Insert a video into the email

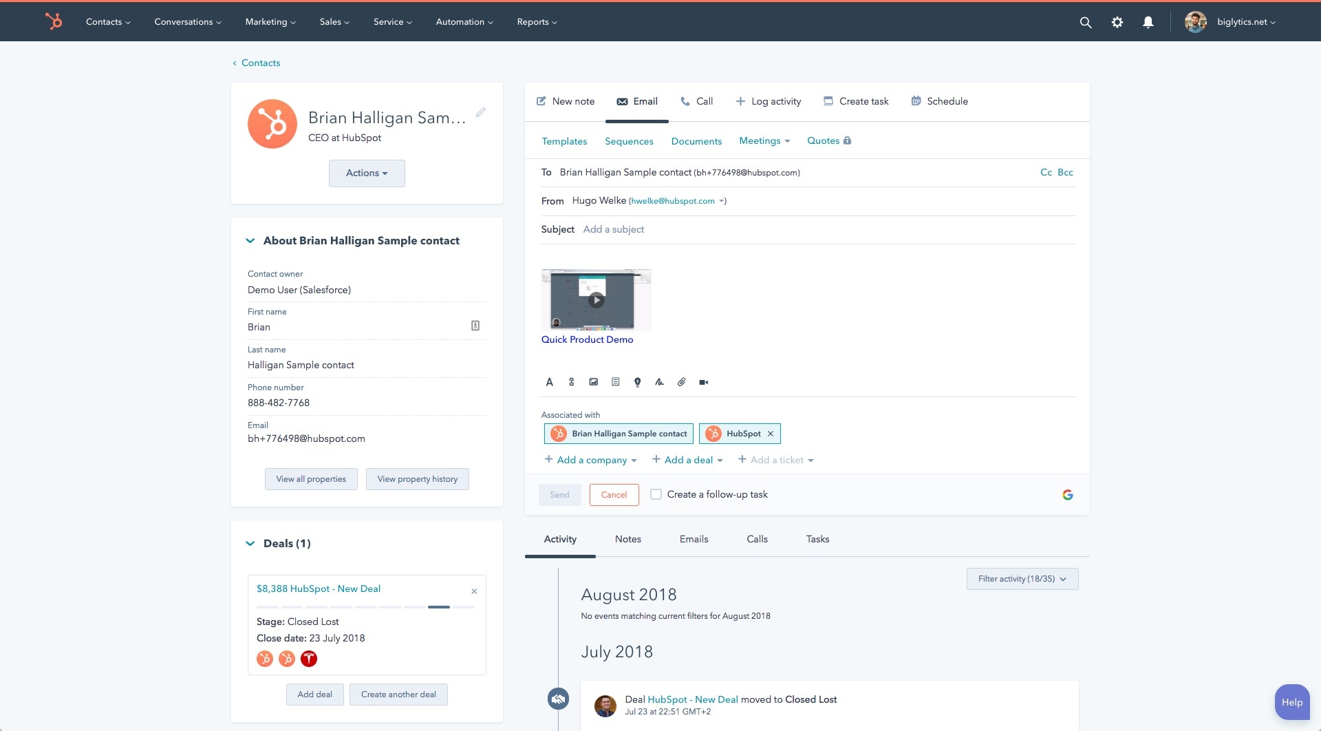click(x=703, y=382)
